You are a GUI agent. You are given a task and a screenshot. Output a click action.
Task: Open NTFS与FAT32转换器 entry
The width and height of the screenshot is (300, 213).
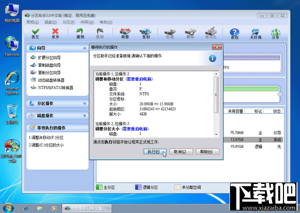tap(52, 87)
